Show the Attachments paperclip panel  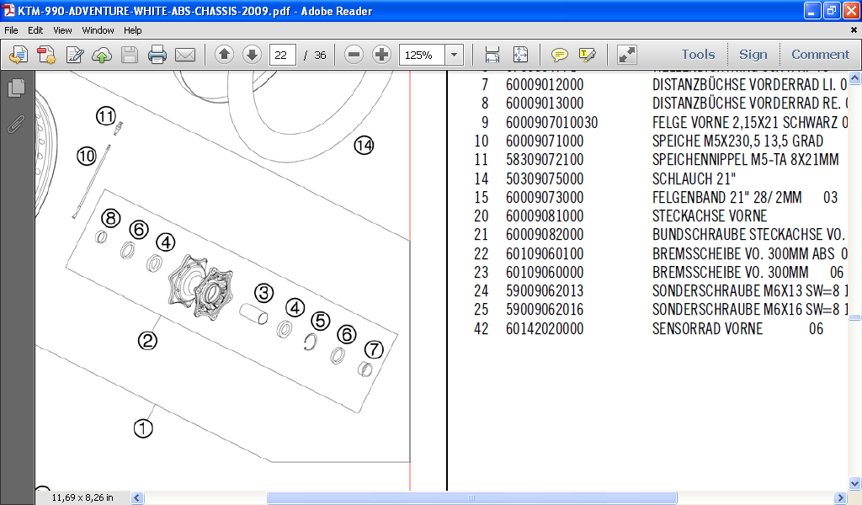16,125
